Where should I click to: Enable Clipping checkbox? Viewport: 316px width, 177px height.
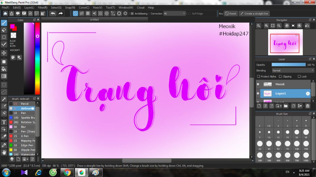coord(280,77)
